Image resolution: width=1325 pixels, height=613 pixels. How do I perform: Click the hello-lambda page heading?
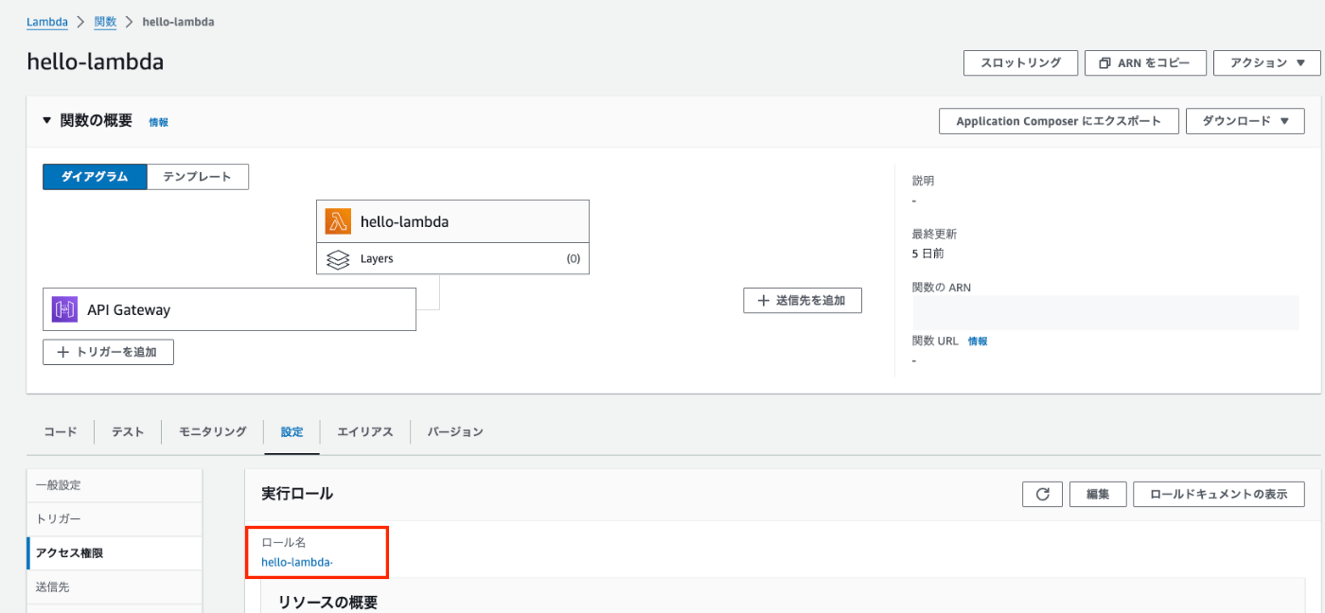tap(96, 61)
